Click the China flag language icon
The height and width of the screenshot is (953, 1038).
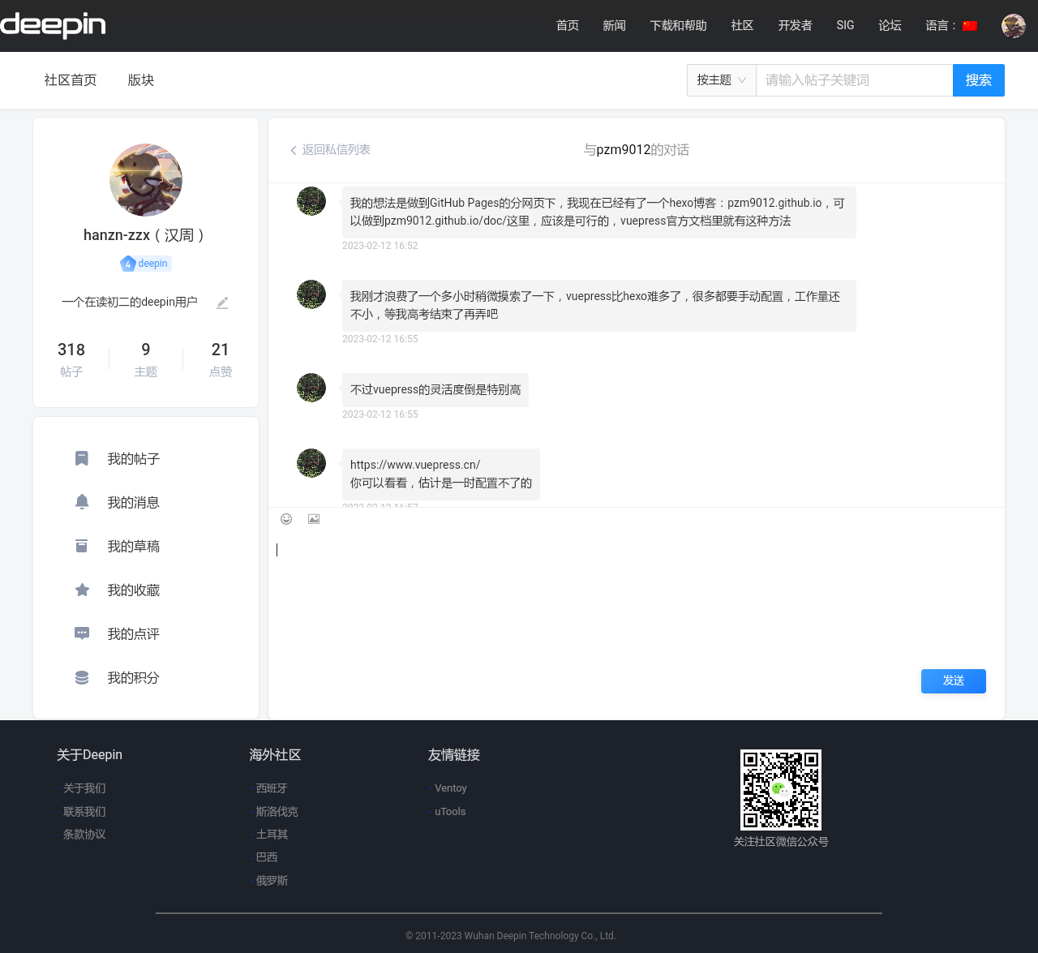point(969,25)
